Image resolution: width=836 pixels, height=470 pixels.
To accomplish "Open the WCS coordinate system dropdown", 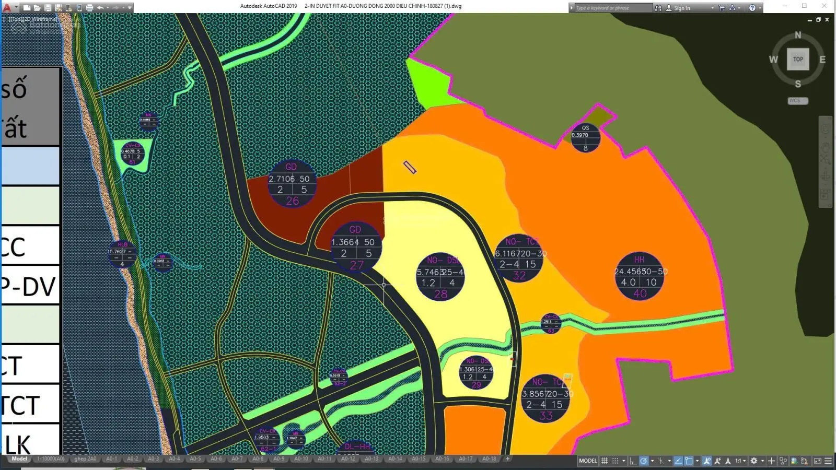I will point(798,100).
